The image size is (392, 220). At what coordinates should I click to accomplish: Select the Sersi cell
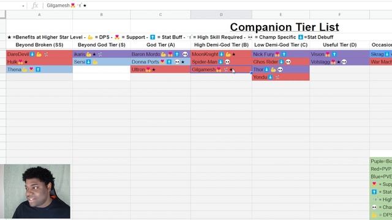pos(101,62)
